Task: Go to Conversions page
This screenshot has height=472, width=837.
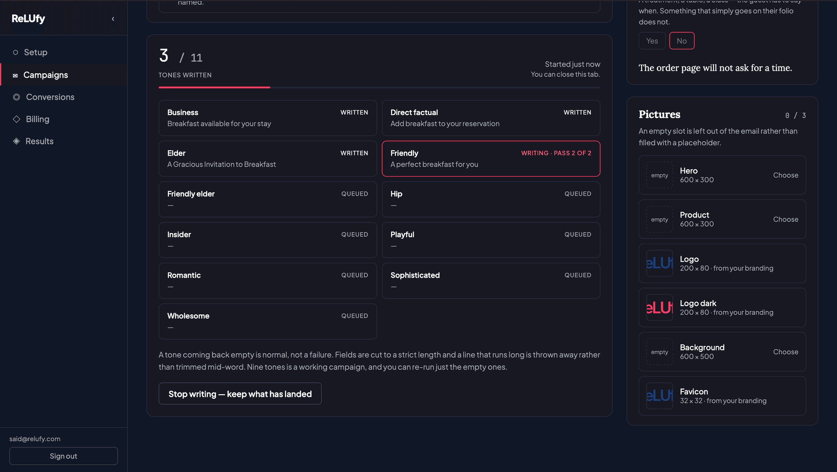Action: 64,97
